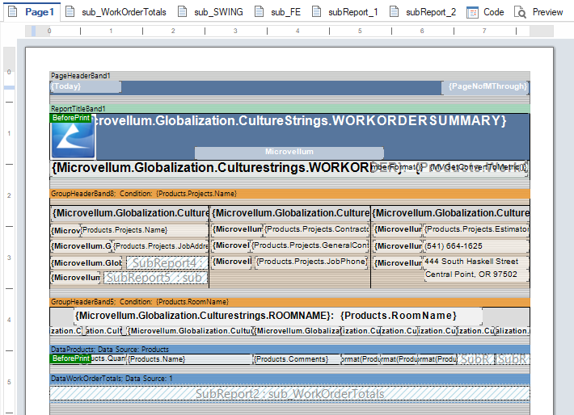
Task: Select the {Products.Projects.JobAddress} field
Action: (160, 246)
